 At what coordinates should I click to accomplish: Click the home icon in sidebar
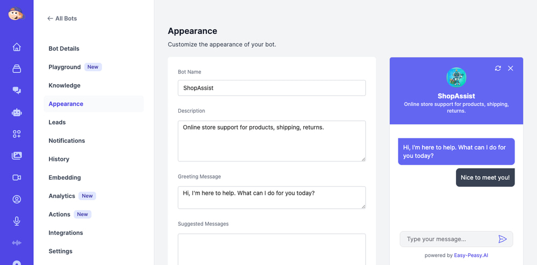(17, 47)
